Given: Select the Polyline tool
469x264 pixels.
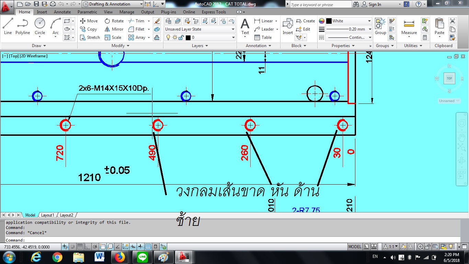Looking at the screenshot, I should (x=23, y=26).
